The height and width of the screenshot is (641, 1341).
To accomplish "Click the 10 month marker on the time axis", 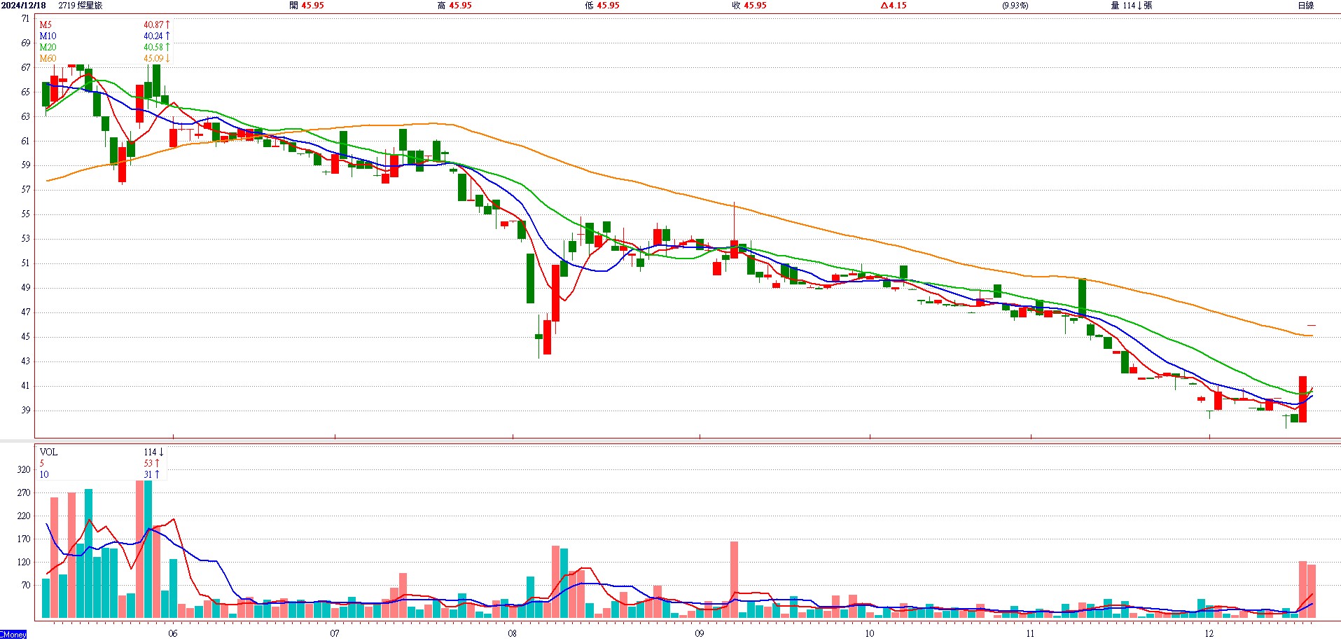I will 869,633.
